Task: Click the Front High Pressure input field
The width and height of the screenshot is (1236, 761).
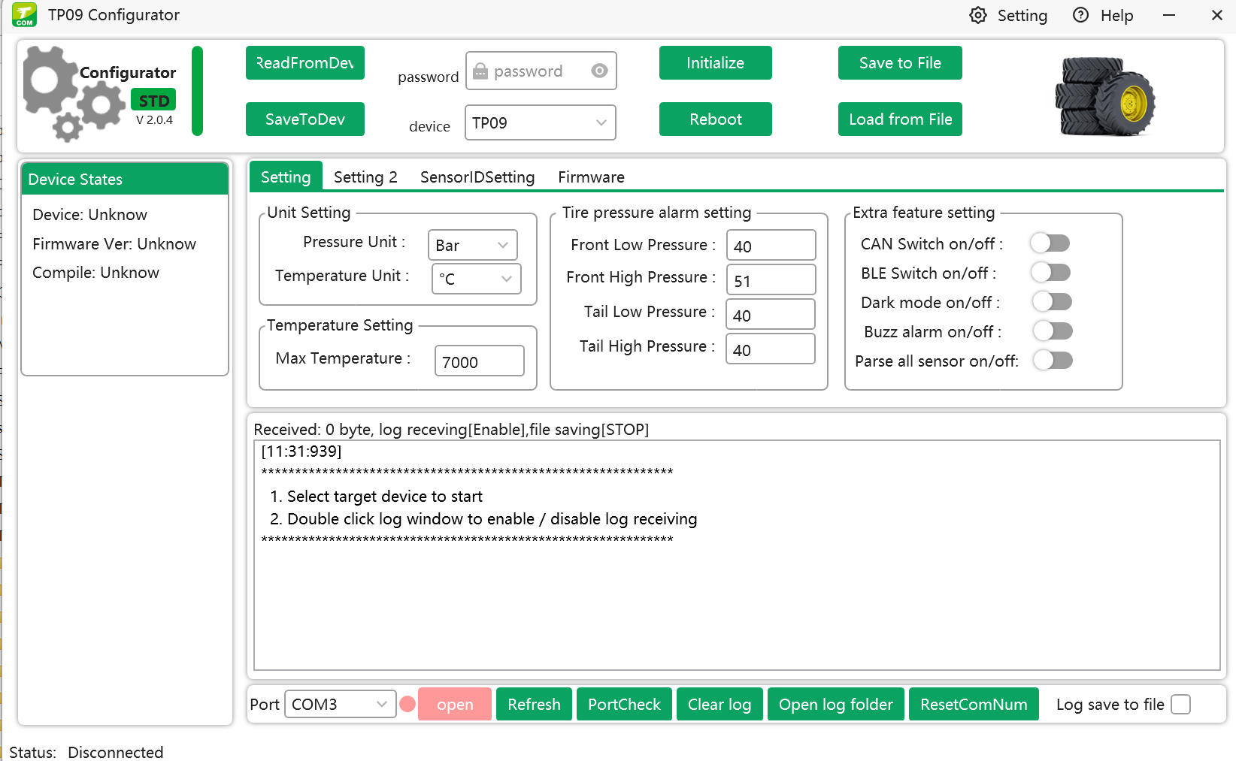Action: pos(770,279)
